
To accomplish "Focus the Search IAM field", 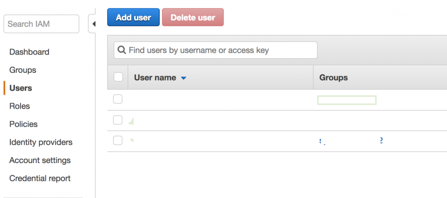I will [41, 24].
